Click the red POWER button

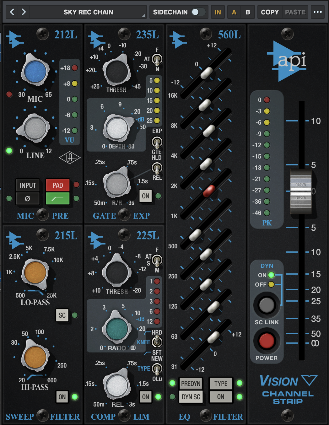267,341
